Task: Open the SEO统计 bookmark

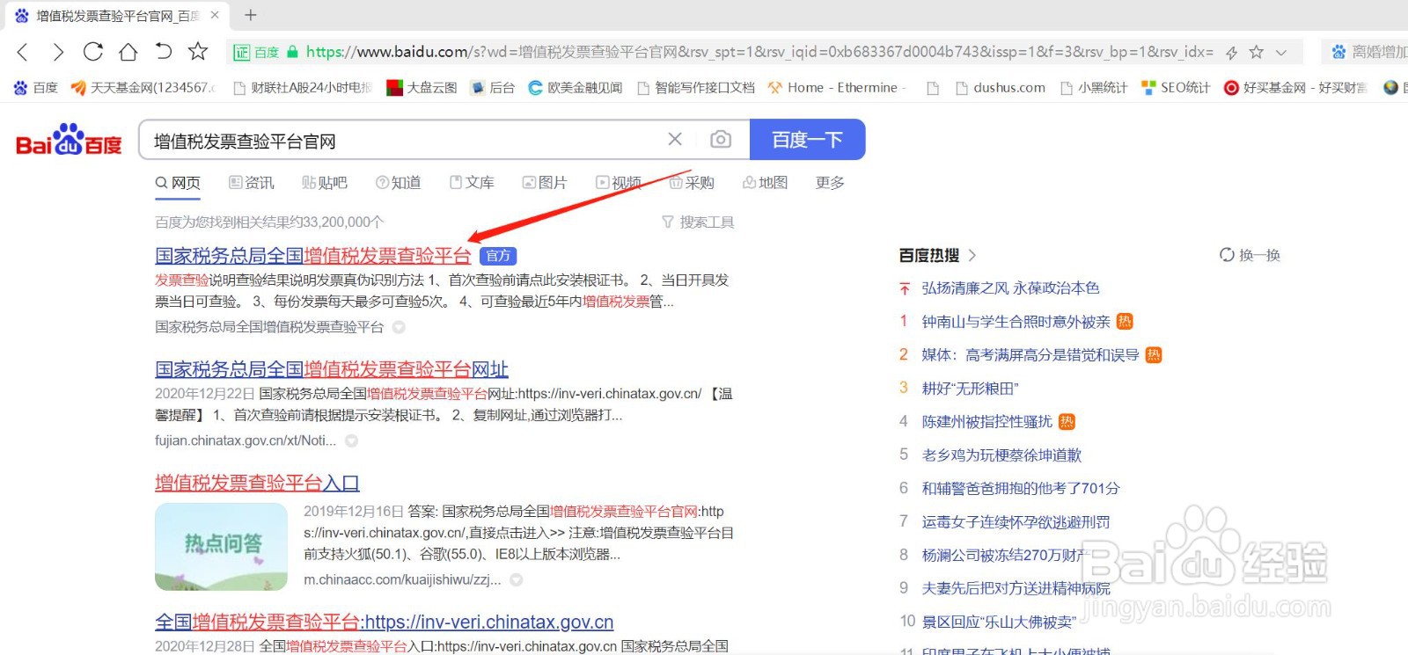Action: (1175, 87)
